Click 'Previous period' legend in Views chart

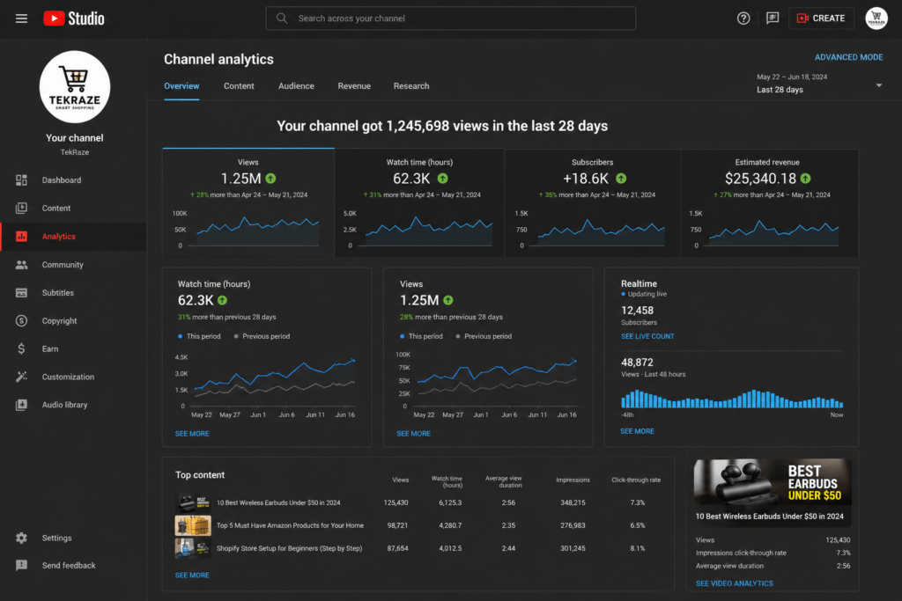pyautogui.click(x=484, y=337)
